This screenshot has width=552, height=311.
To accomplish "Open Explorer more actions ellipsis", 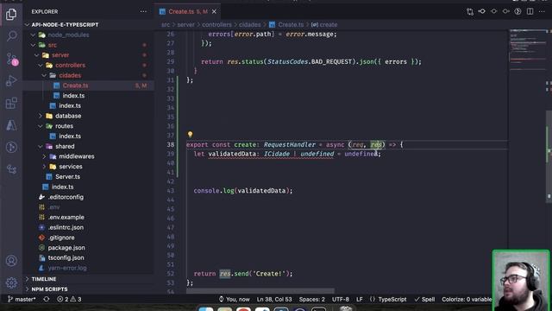I will click(143, 11).
